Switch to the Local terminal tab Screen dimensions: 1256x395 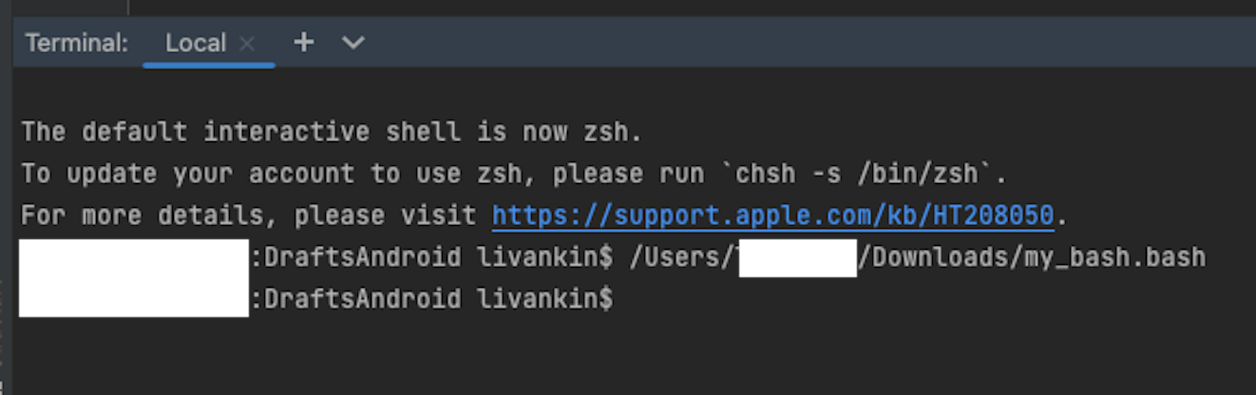pyautogui.click(x=196, y=43)
